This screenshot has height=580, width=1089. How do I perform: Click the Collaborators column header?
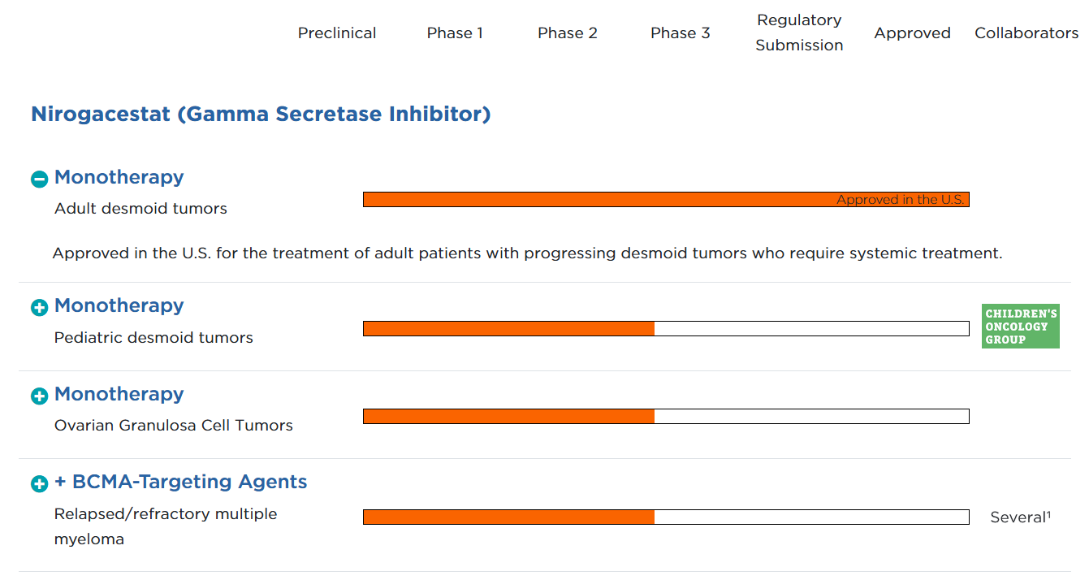(1026, 33)
